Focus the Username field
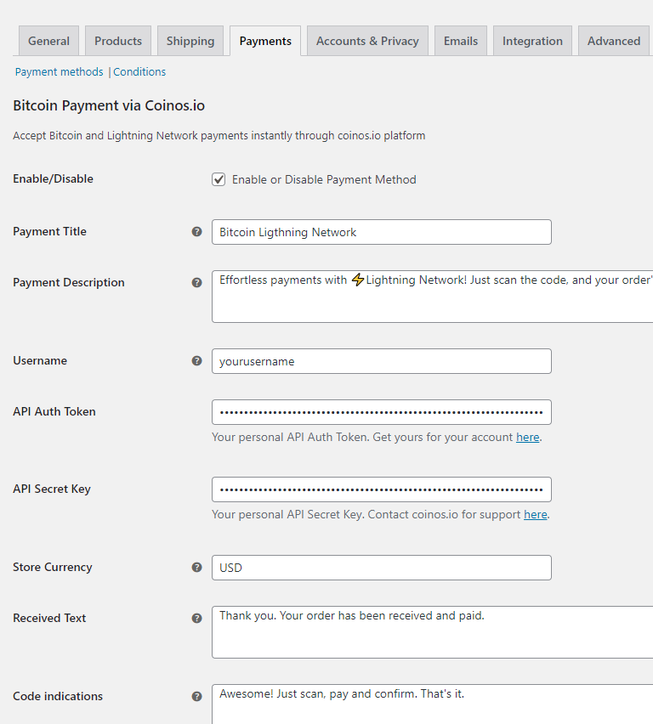The image size is (653, 724). pos(382,361)
